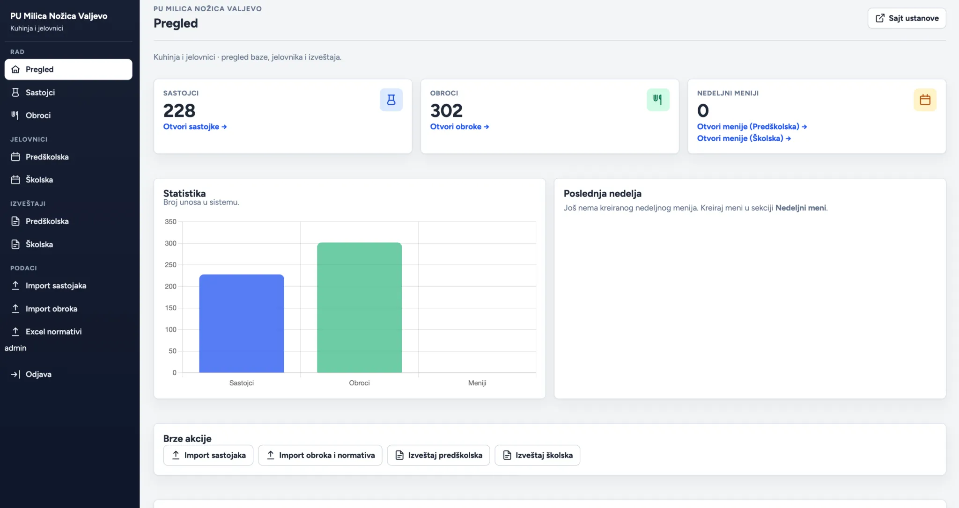Viewport: 959px width, 508px height.
Task: Click Otvori menije (Školska) link
Action: click(x=744, y=138)
